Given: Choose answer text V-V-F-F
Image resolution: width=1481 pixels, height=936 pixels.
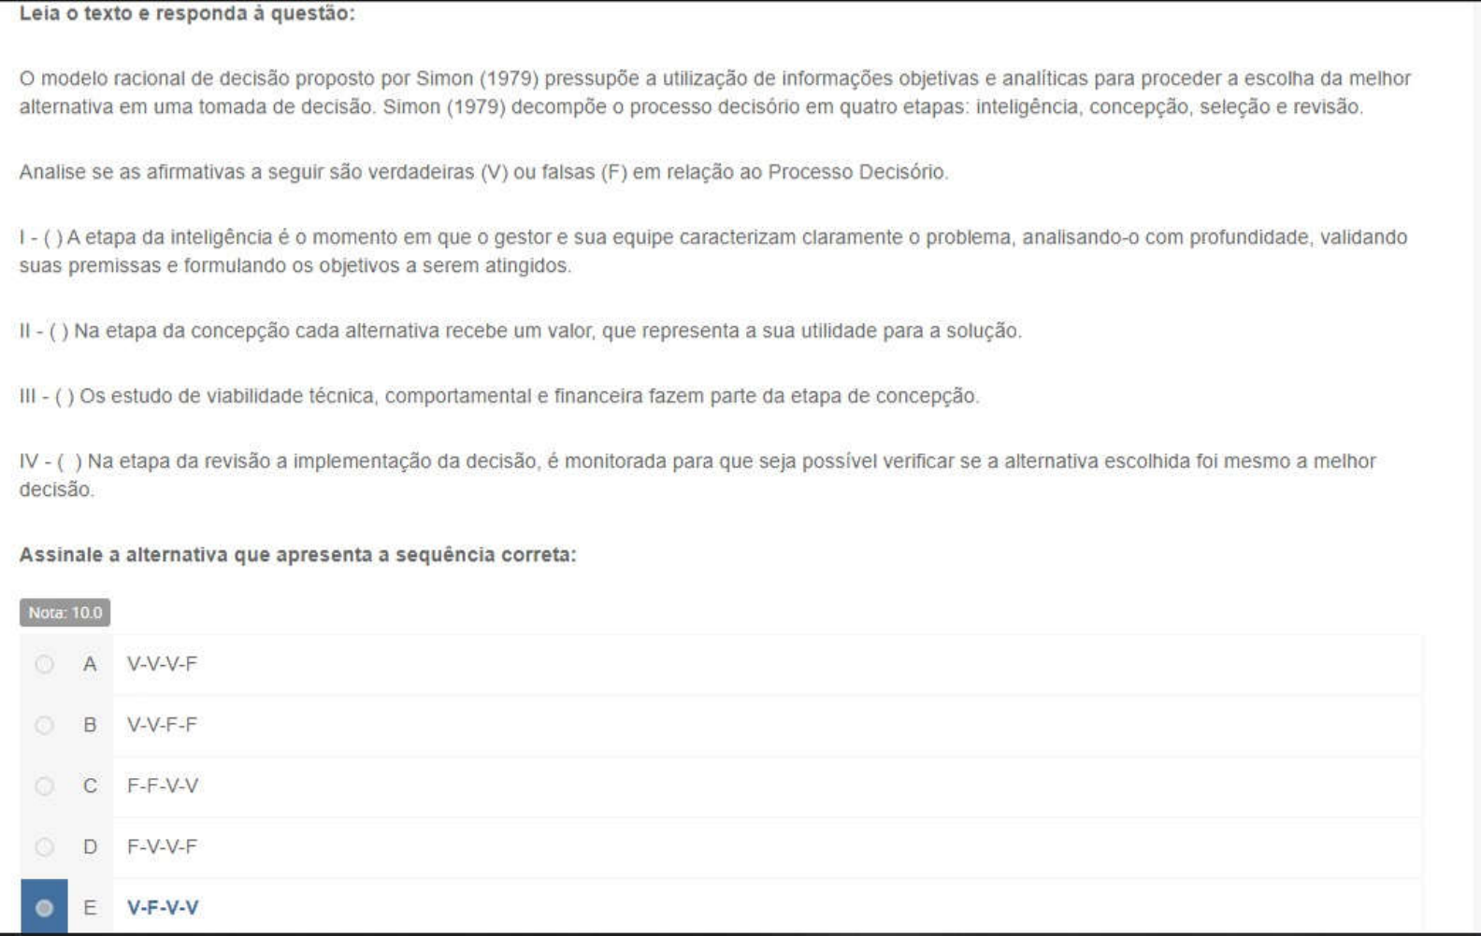Looking at the screenshot, I should [163, 725].
